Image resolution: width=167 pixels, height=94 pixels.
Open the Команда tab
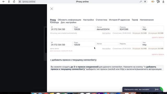[x=55, y=22]
